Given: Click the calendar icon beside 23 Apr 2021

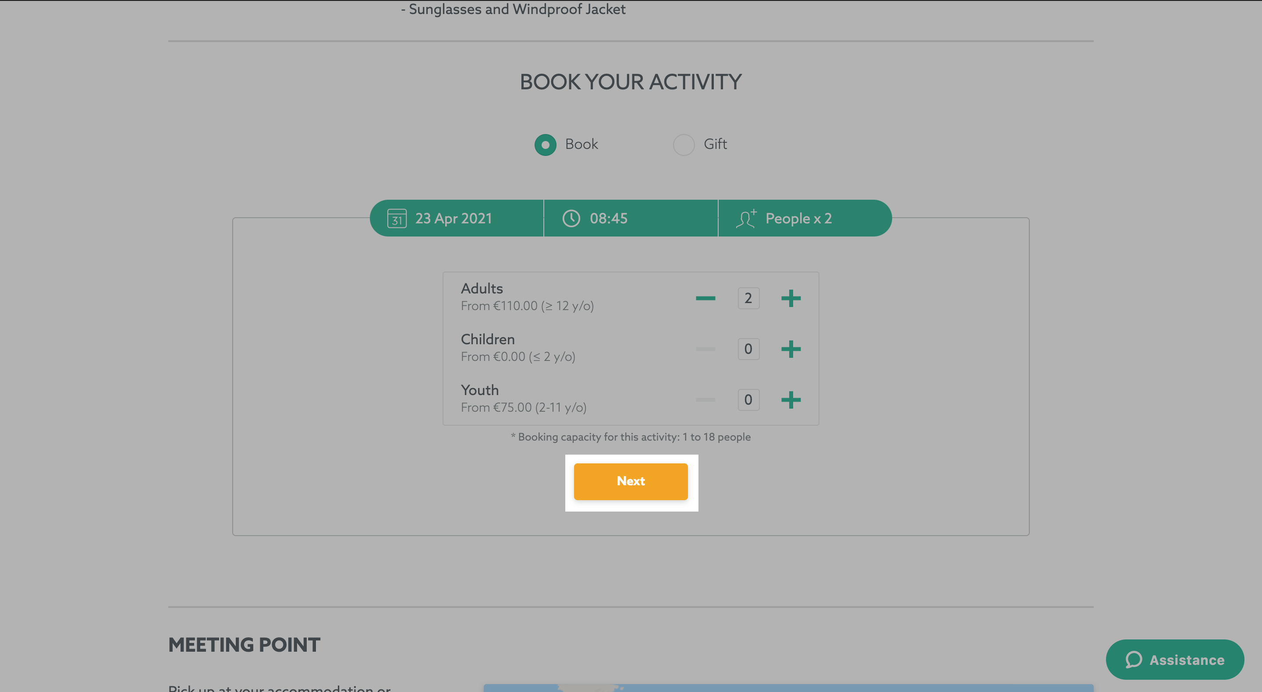Looking at the screenshot, I should coord(396,219).
